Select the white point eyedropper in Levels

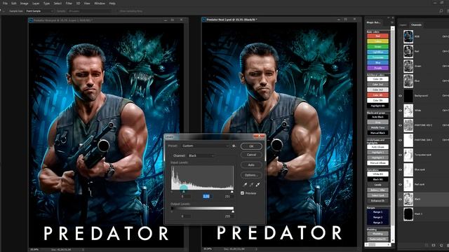pos(257,185)
